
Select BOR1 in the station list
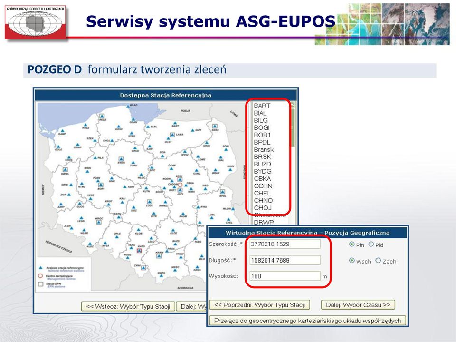262,135
